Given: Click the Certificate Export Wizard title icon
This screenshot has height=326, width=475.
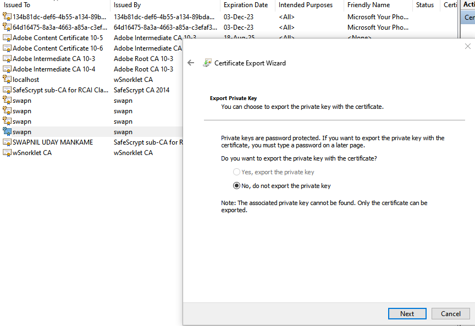Looking at the screenshot, I should [207, 63].
